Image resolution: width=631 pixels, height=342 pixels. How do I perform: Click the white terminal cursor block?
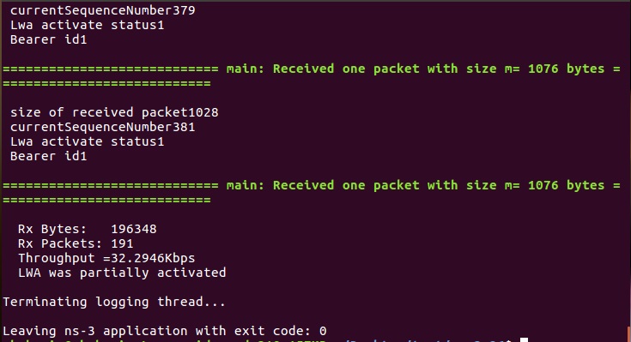(524, 340)
